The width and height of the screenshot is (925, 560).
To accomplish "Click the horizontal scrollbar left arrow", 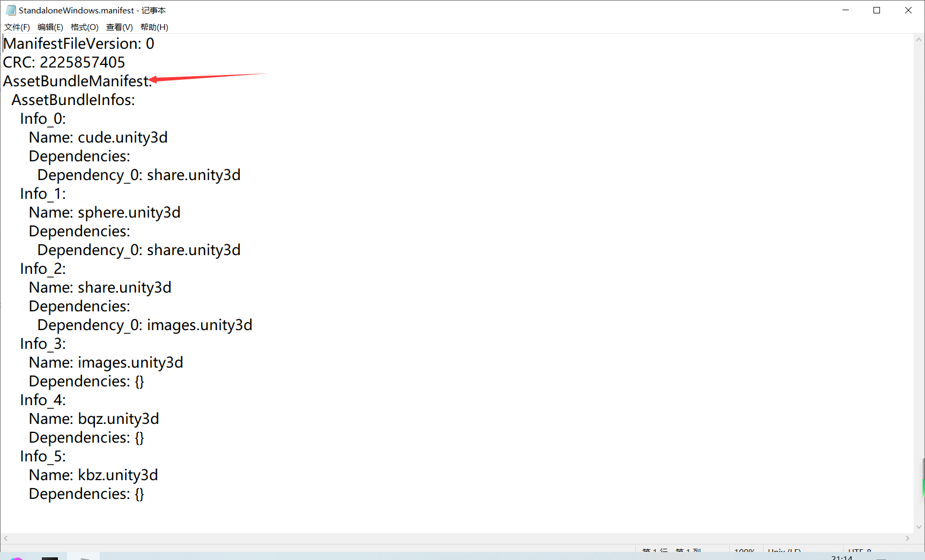I will pos(5,538).
